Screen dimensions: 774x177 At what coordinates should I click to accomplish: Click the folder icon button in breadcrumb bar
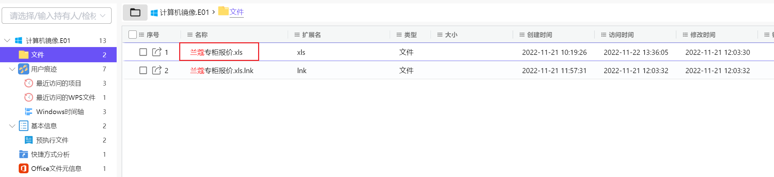tap(135, 13)
